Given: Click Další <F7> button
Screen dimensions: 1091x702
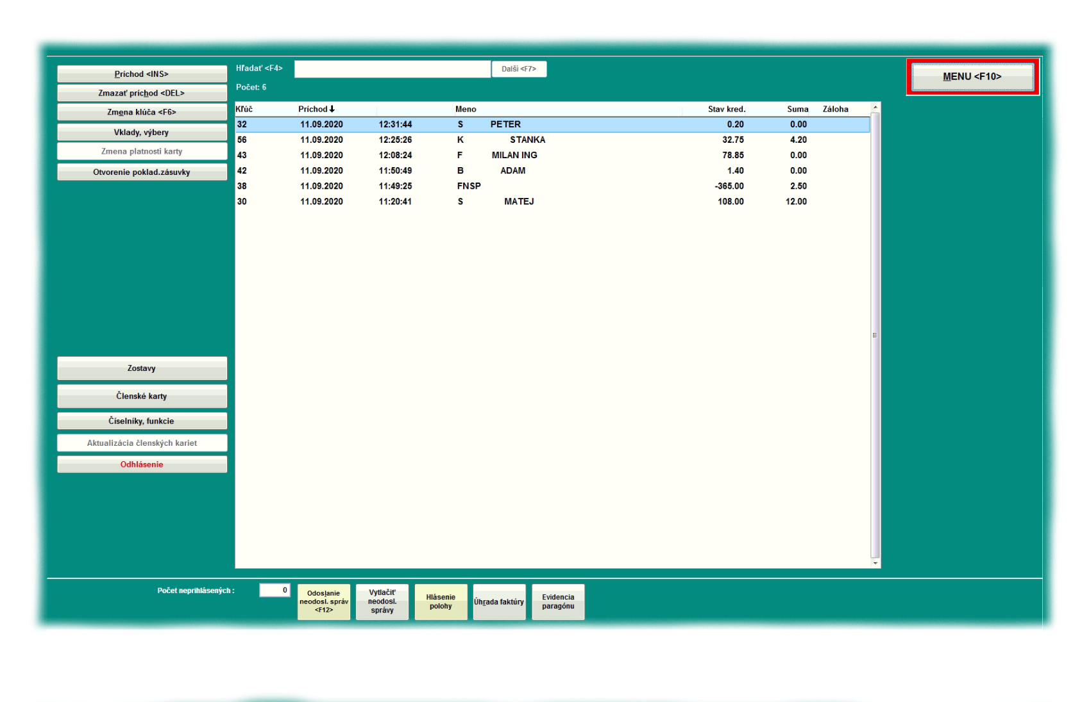Looking at the screenshot, I should [519, 69].
